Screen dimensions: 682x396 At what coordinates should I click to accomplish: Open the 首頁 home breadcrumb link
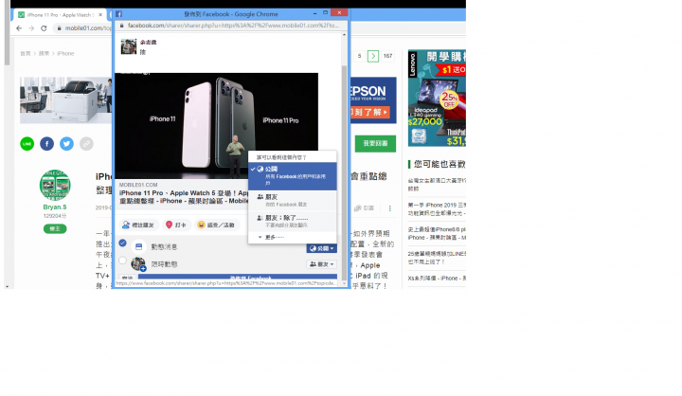(x=26, y=53)
